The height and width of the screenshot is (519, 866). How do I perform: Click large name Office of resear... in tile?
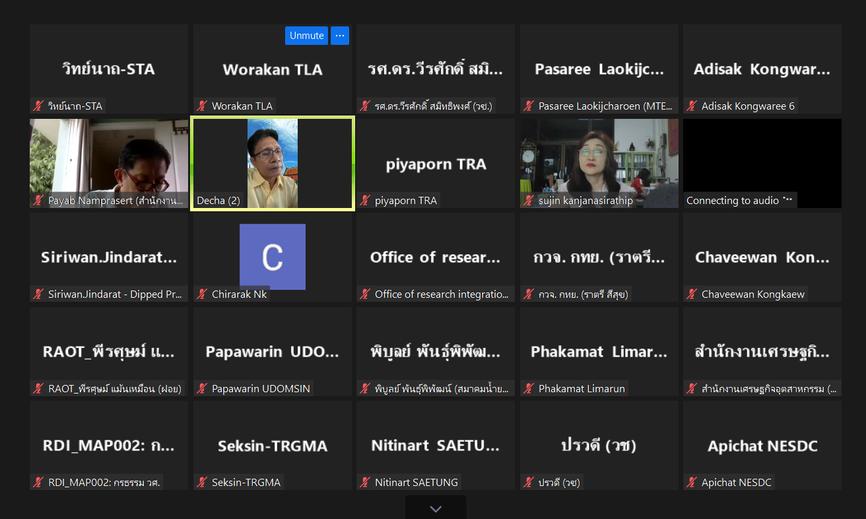point(436,258)
